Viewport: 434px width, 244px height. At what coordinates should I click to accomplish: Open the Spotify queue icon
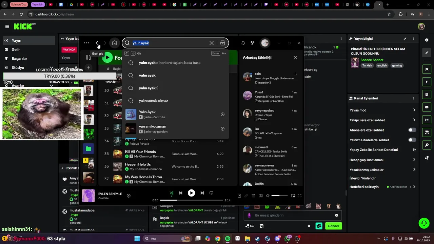pyautogui.click(x=254, y=196)
